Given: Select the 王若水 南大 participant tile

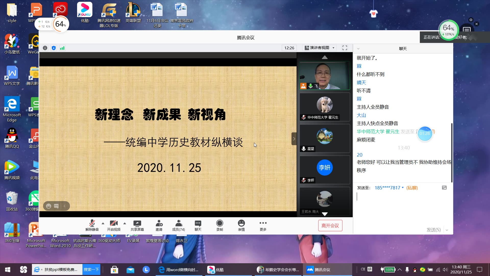Looking at the screenshot, I should pos(325,201).
